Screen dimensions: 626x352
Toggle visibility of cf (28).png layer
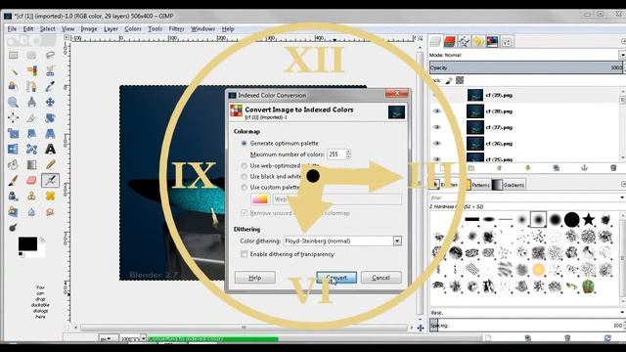click(437, 111)
